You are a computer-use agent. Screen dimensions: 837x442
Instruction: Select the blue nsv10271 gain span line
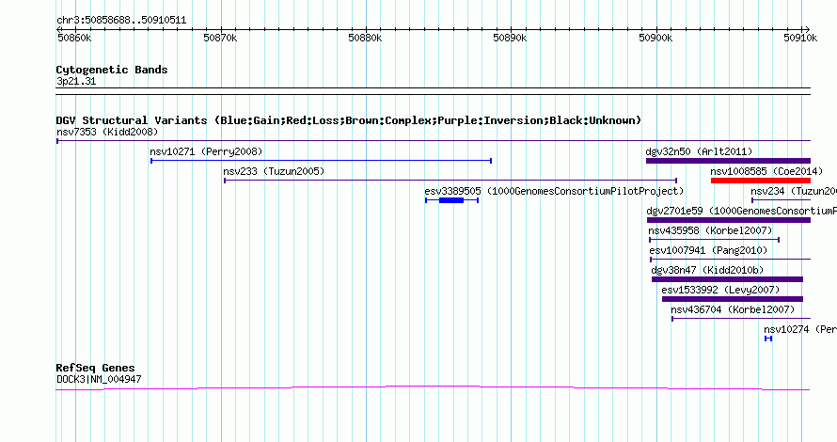(x=321, y=161)
